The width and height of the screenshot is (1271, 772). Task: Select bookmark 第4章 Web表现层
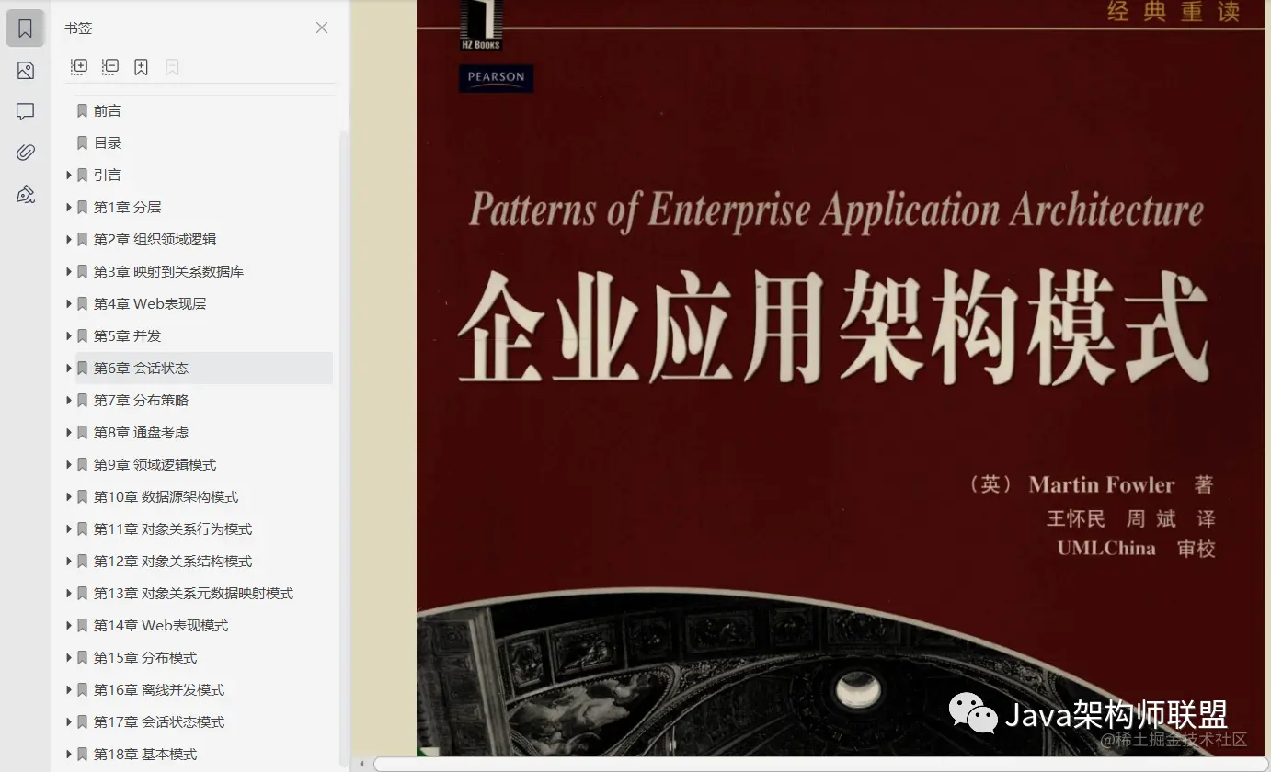(x=150, y=303)
